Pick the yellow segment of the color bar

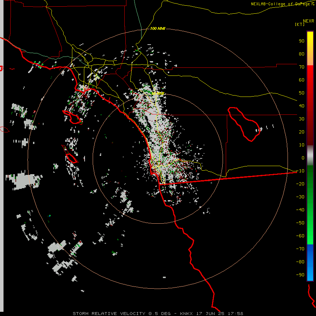[x=310, y=48]
